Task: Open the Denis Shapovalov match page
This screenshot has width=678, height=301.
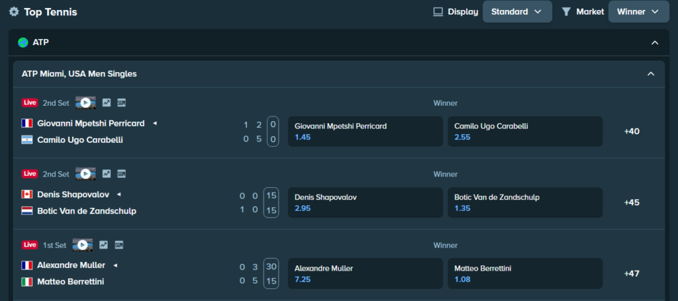Action: point(73,194)
